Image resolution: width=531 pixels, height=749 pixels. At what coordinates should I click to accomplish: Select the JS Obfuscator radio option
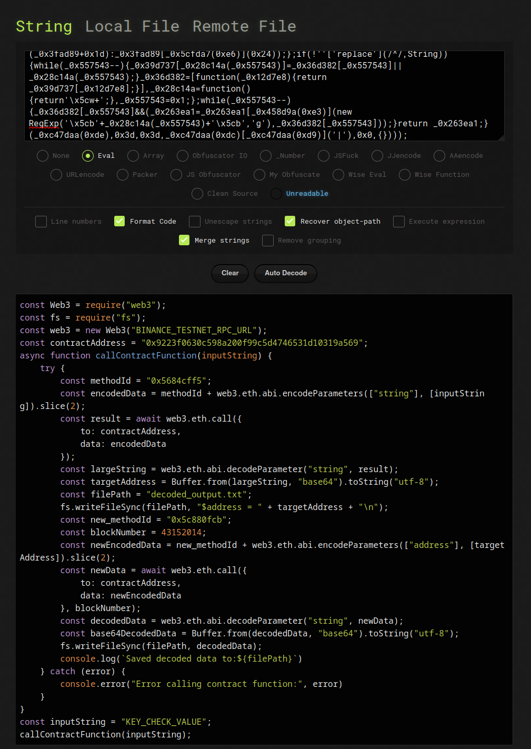pyautogui.click(x=176, y=175)
